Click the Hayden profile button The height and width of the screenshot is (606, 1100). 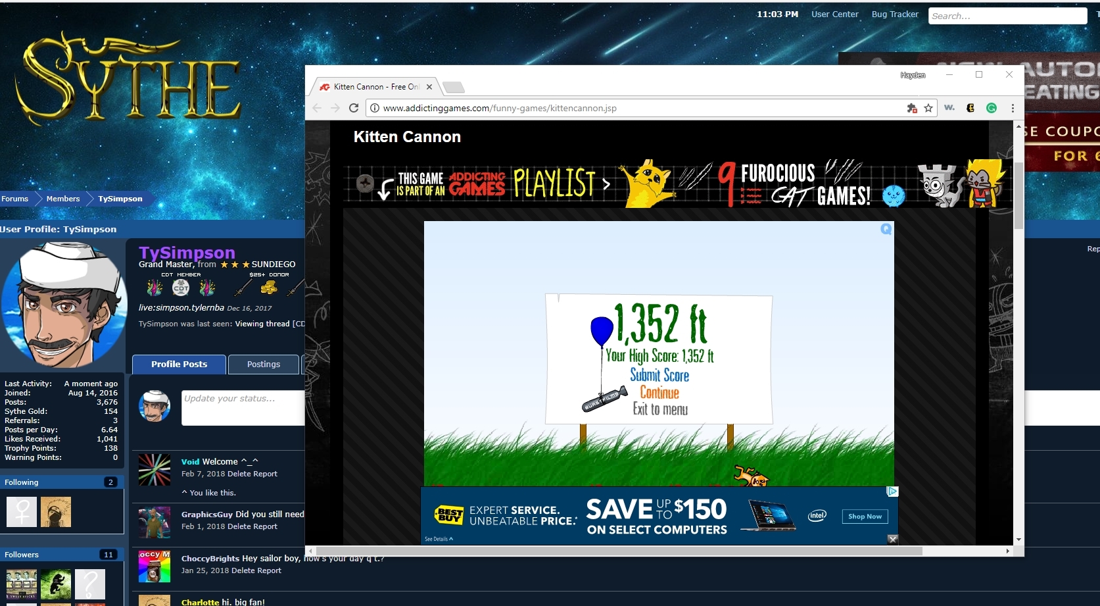coord(913,75)
